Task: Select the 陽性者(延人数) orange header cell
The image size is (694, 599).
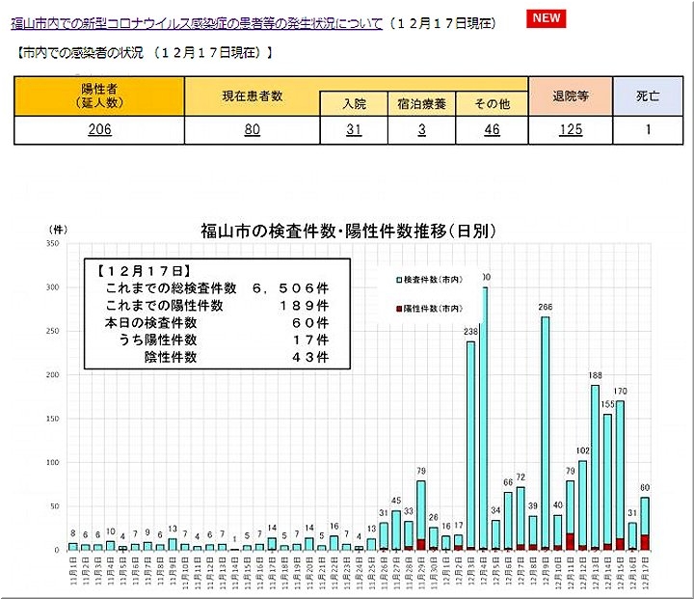Action: pyautogui.click(x=98, y=95)
